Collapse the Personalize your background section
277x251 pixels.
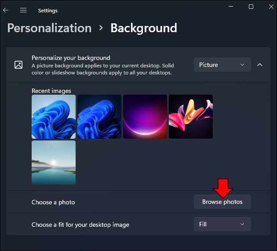point(260,65)
